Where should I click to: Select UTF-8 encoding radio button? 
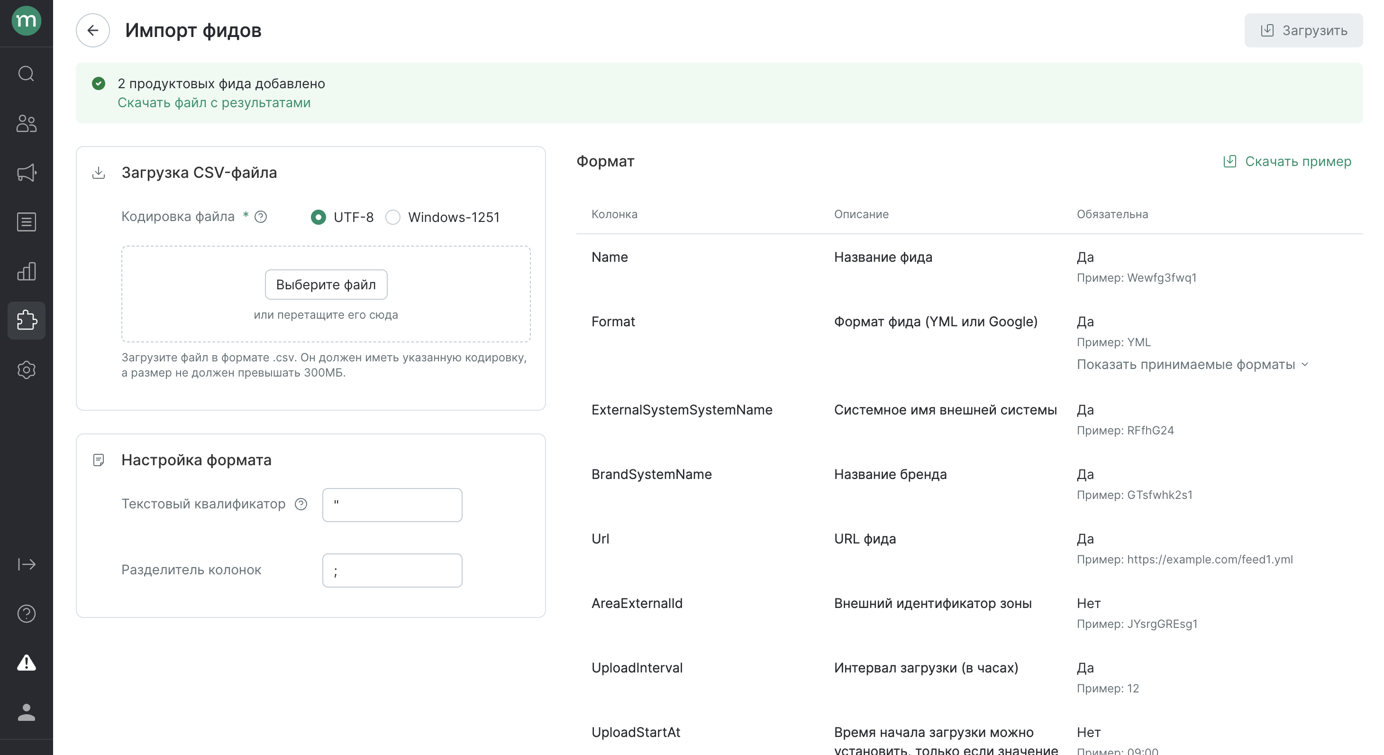coord(318,217)
